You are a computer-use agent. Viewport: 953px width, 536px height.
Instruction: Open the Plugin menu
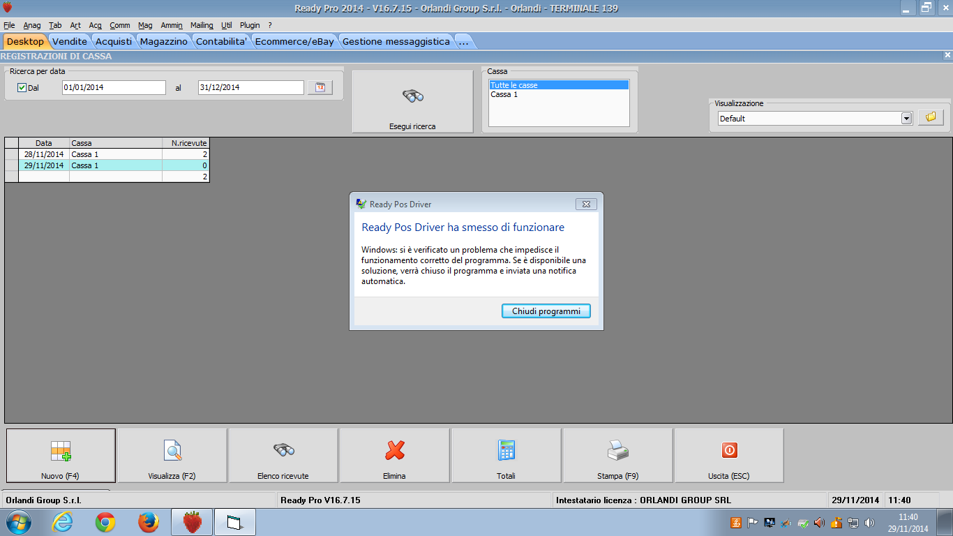click(x=250, y=25)
